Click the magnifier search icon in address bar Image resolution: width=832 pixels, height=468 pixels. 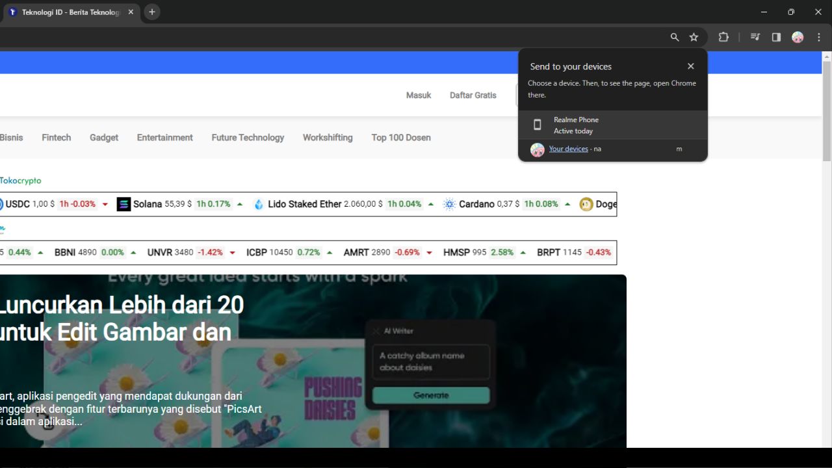pos(675,37)
